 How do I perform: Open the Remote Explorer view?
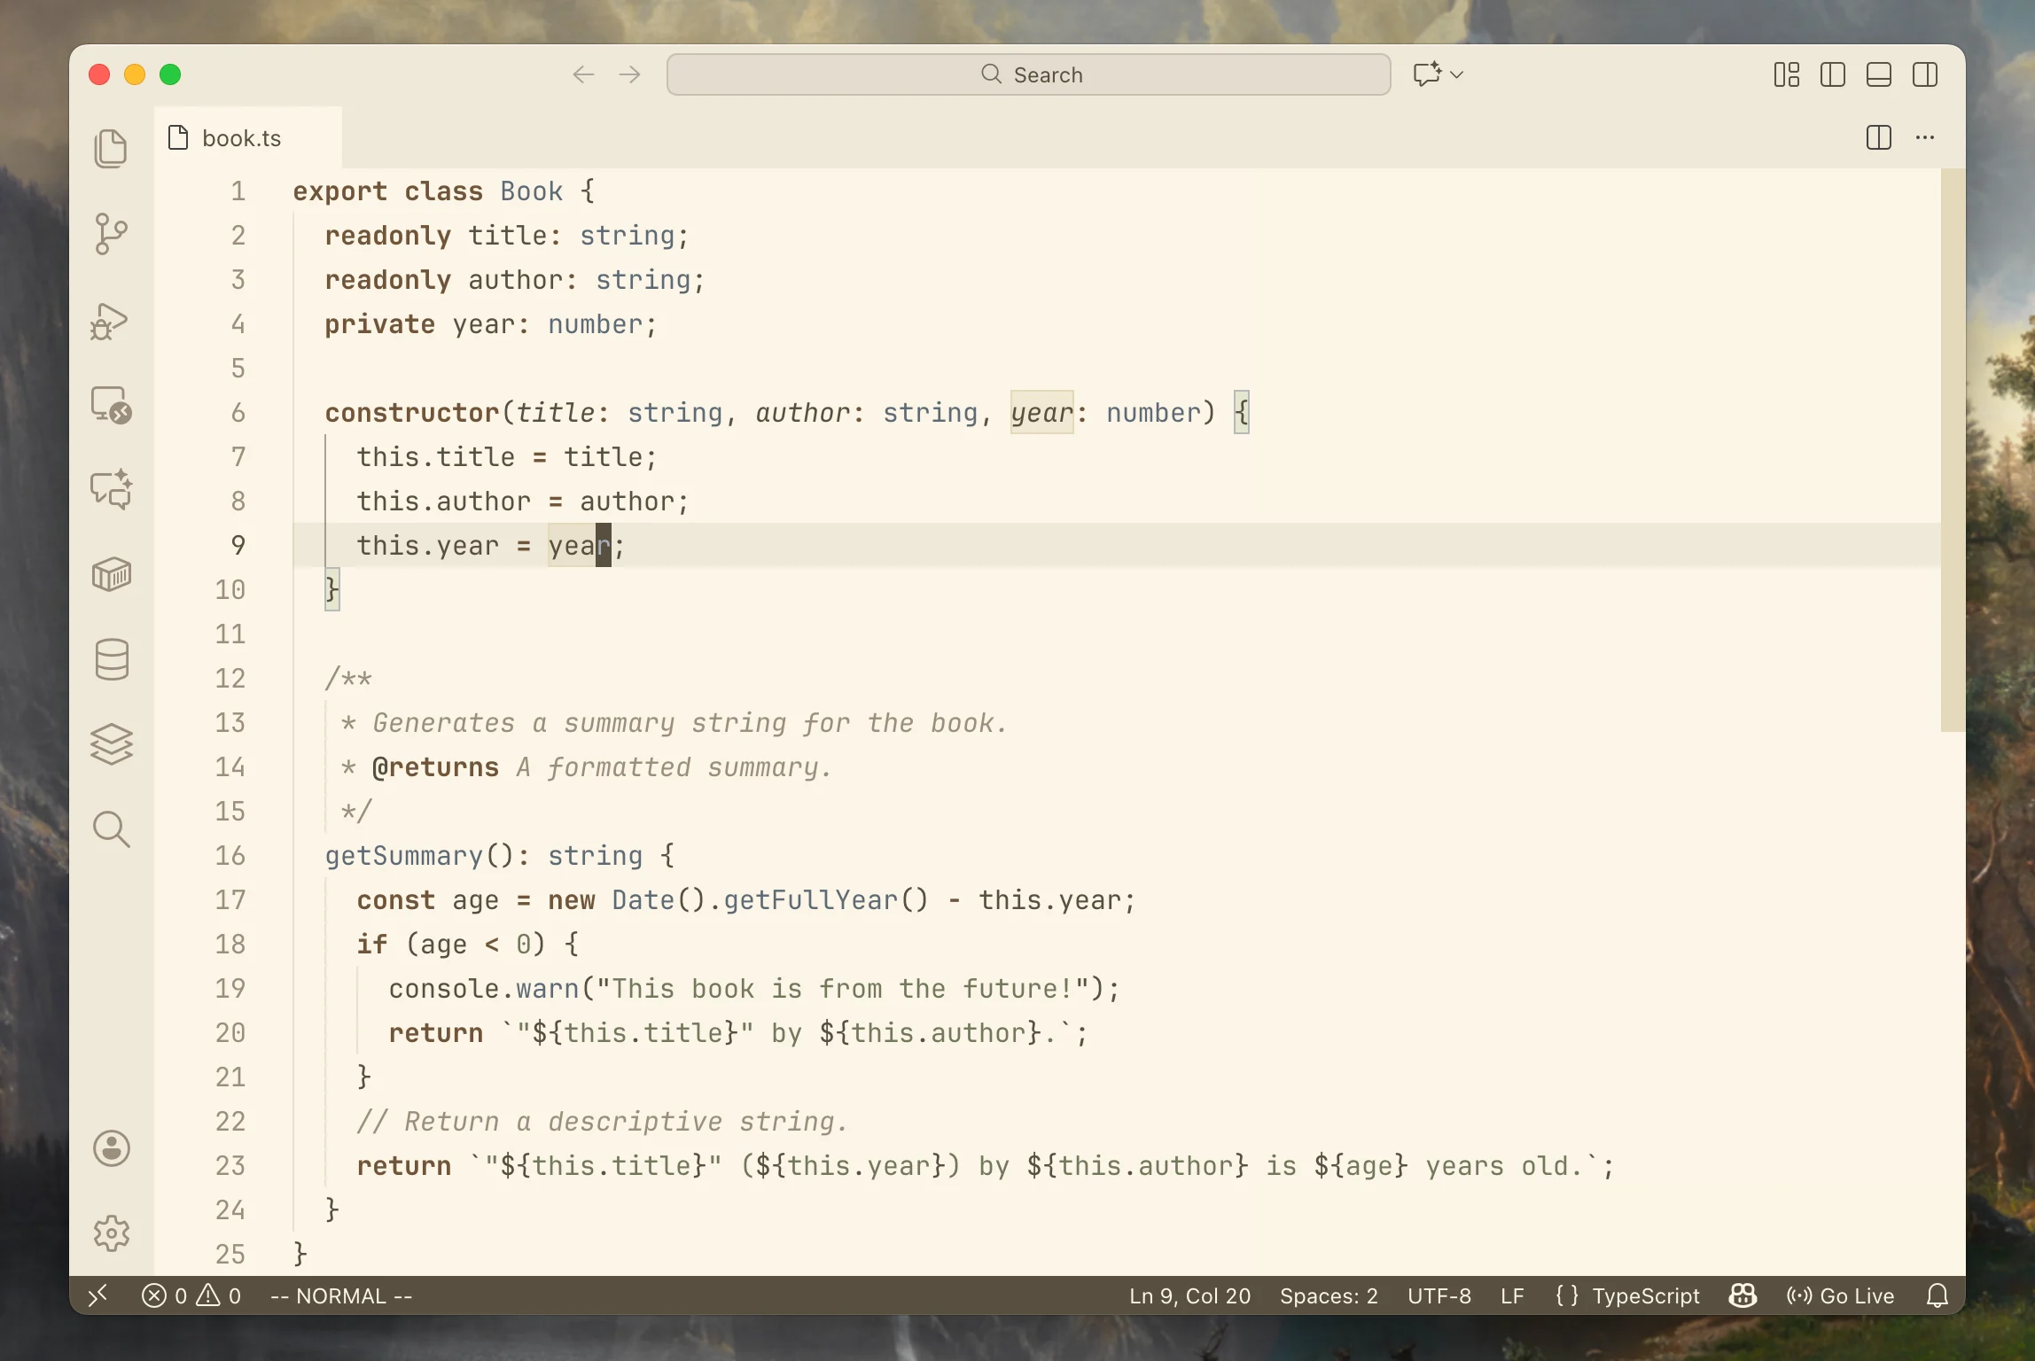coord(111,405)
